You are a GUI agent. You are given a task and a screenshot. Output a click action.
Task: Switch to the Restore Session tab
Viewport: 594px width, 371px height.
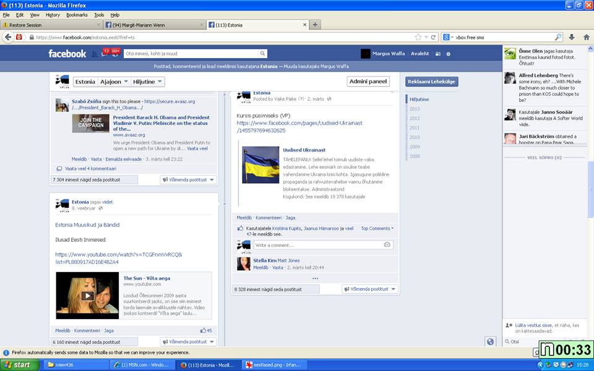point(51,25)
